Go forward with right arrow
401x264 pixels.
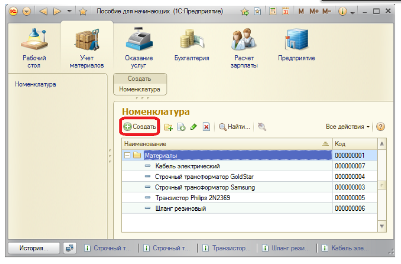click(x=57, y=11)
